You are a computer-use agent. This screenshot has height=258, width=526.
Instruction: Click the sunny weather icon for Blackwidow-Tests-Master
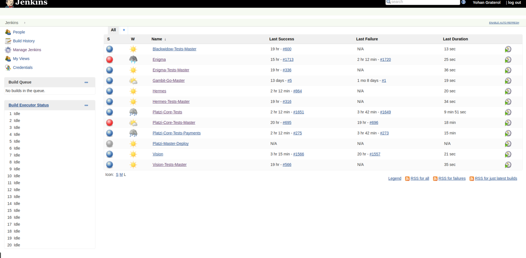point(133,49)
